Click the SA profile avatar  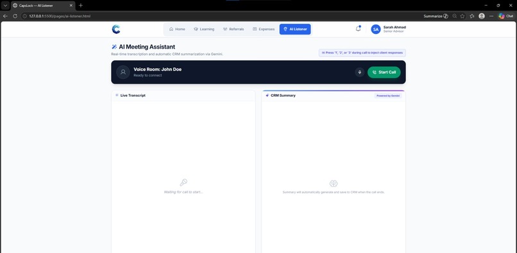pyautogui.click(x=376, y=29)
